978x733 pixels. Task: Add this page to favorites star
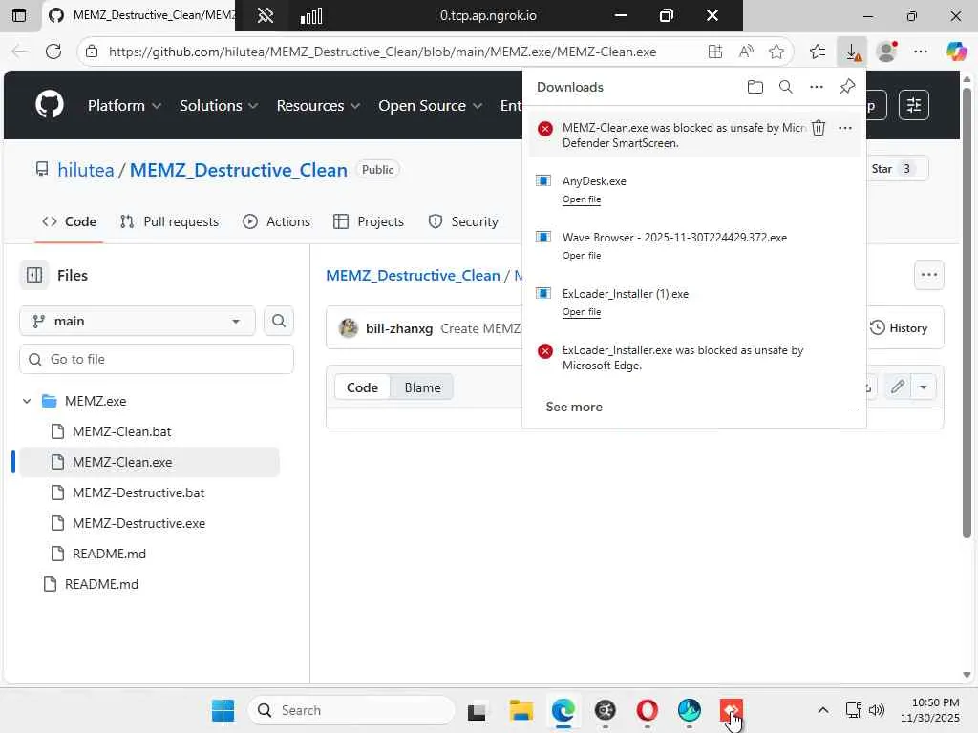click(x=776, y=52)
